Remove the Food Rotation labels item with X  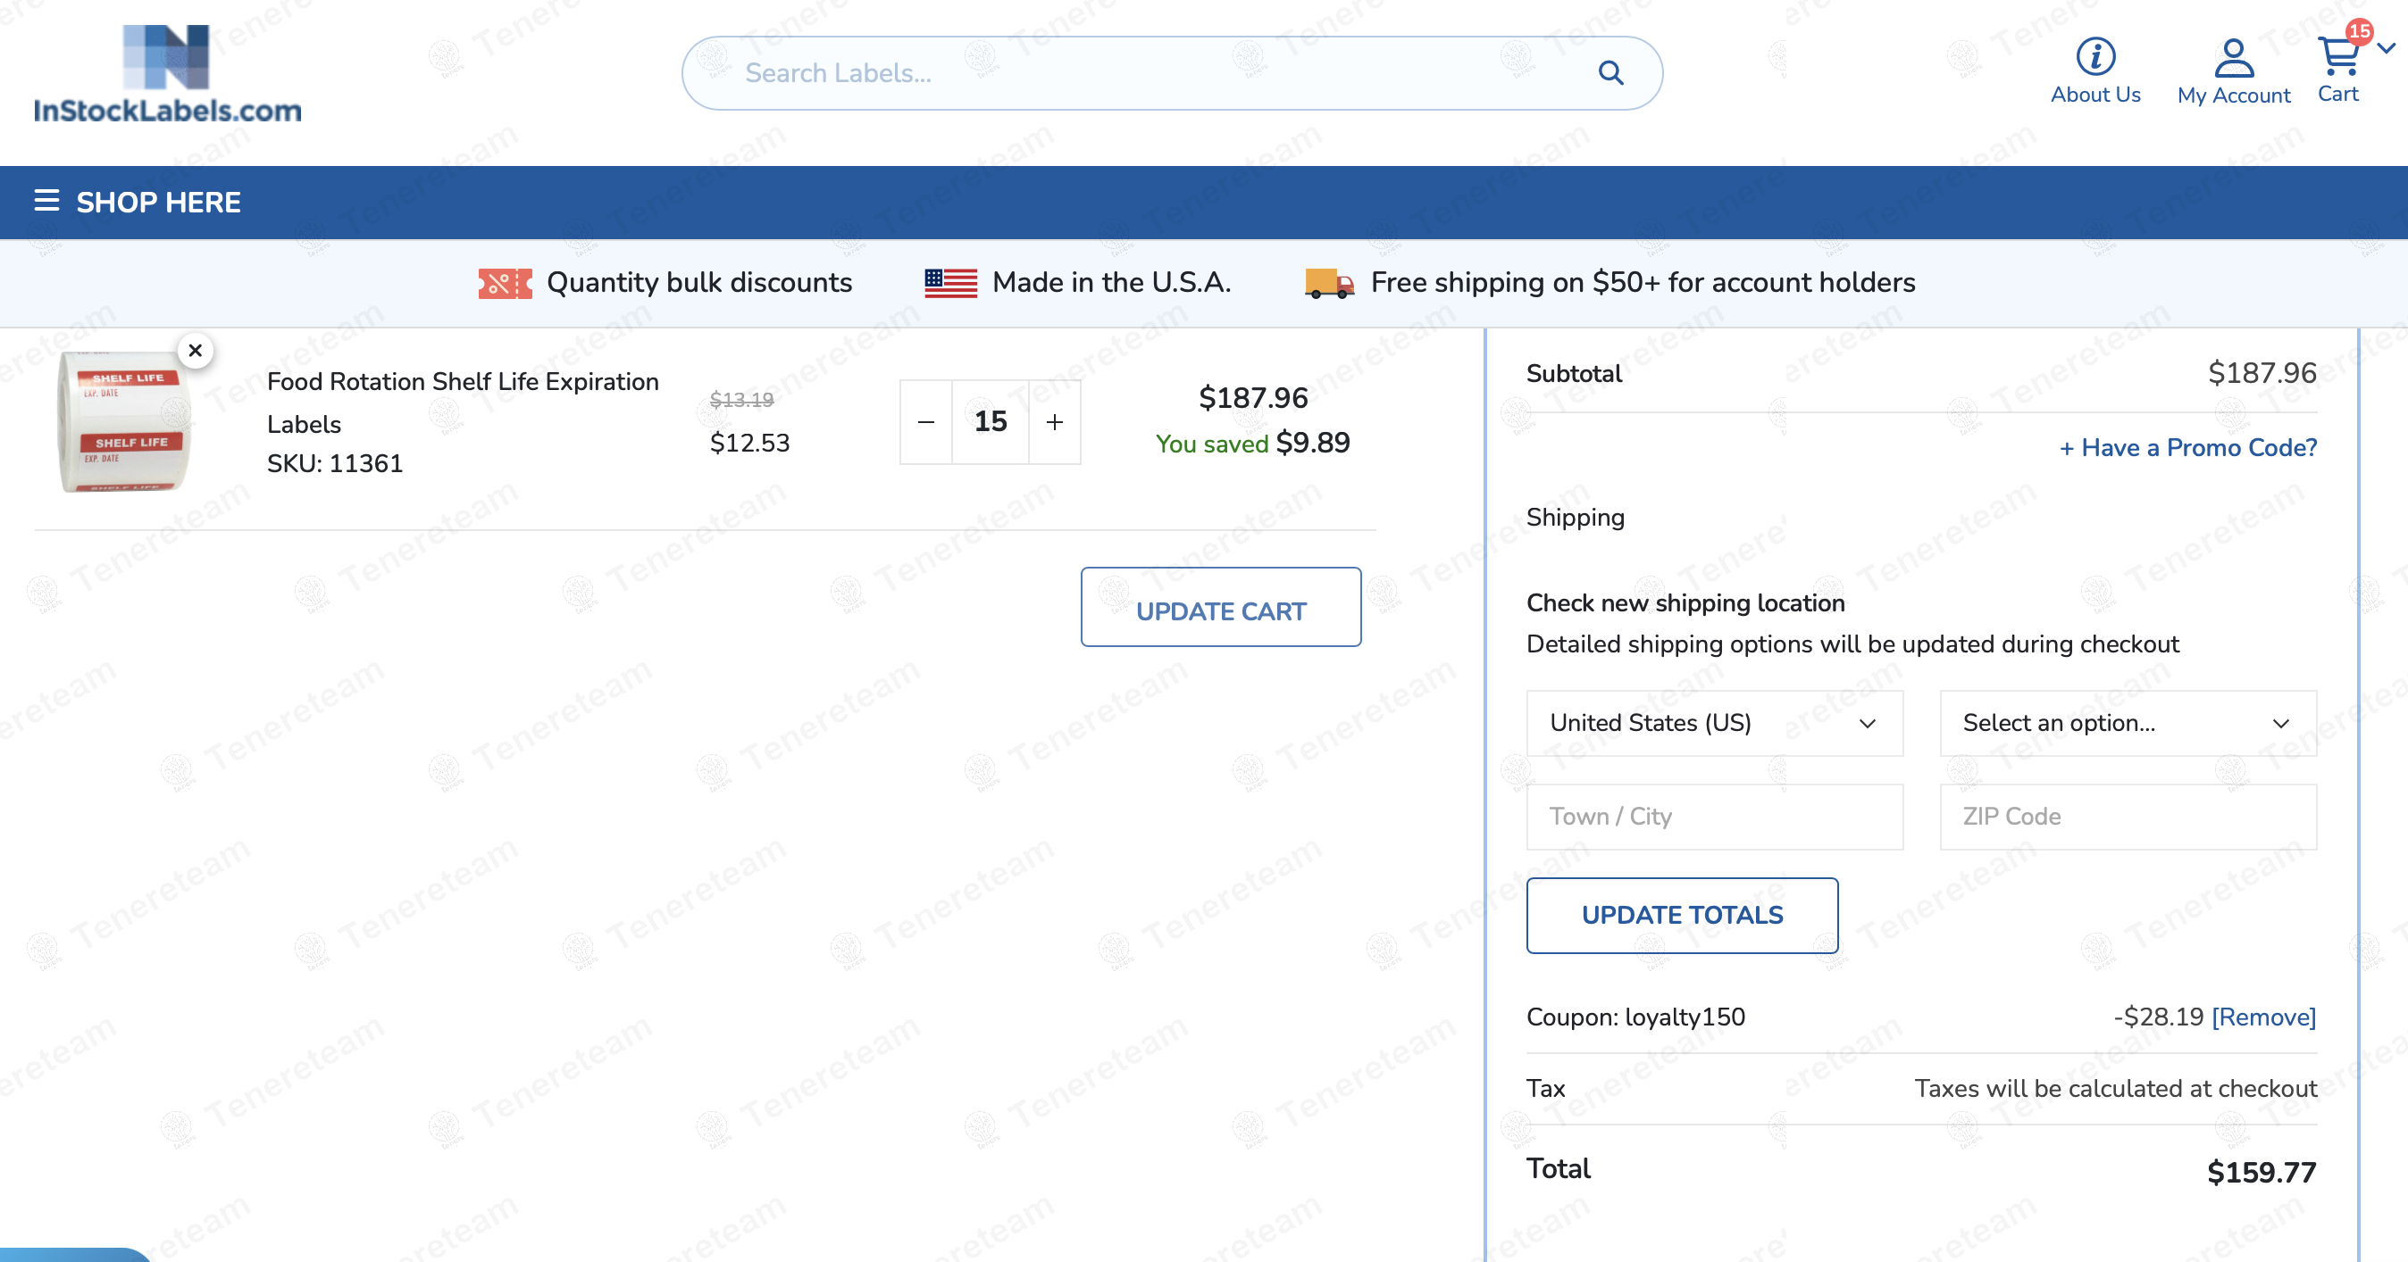tap(196, 350)
